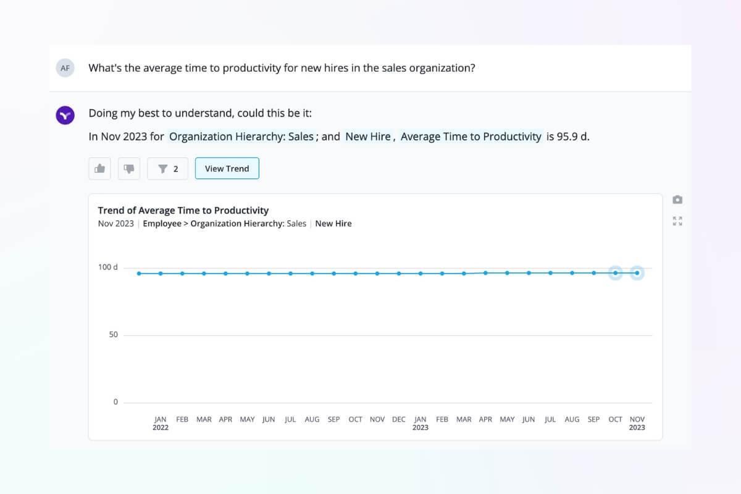Click the View Trend button
Screen dimensions: 741x494
227,169
